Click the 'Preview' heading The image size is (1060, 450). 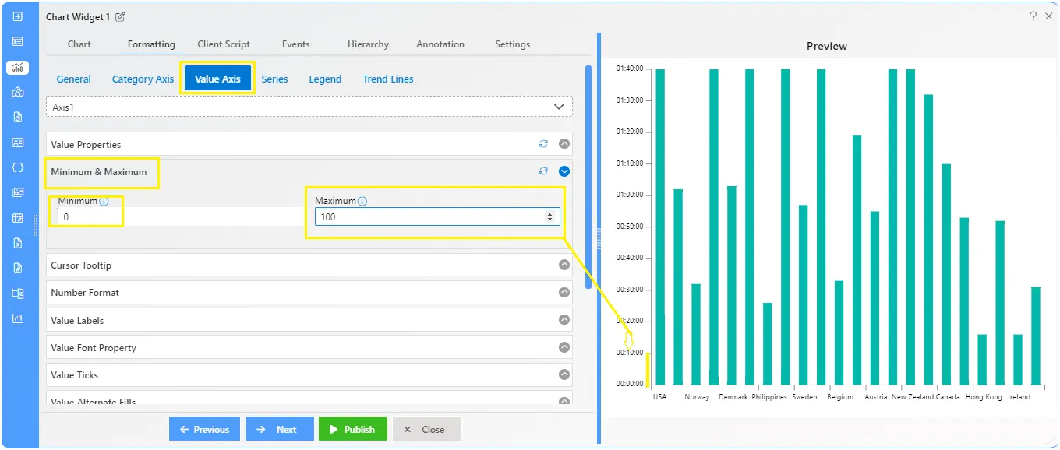(x=827, y=46)
